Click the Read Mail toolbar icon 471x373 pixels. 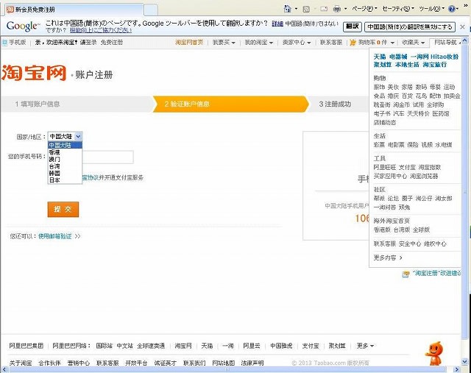coord(324,9)
